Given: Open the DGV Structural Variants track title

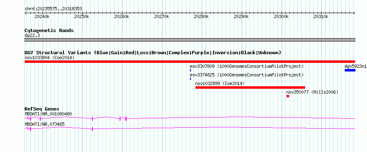Looking at the screenshot, I should point(153,53).
